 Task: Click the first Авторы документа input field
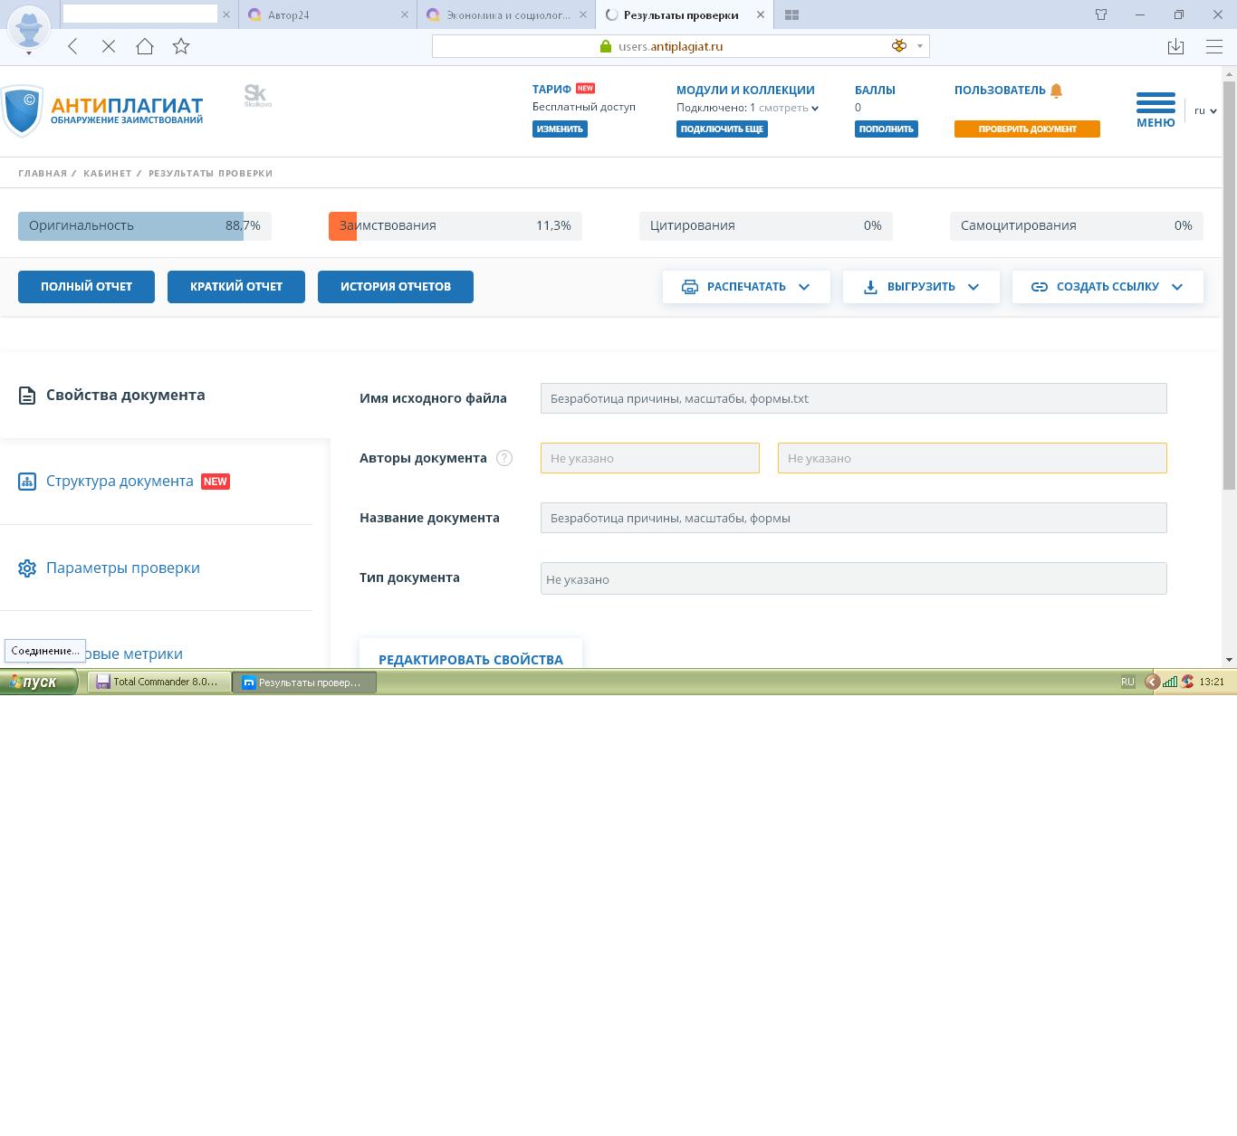coord(649,458)
